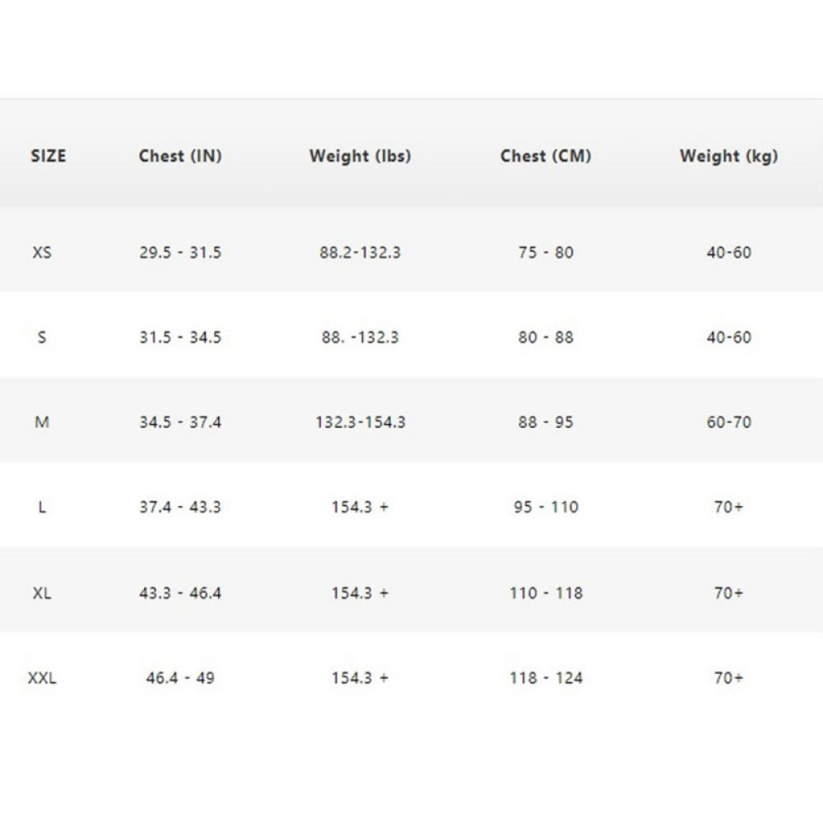The height and width of the screenshot is (823, 823).
Task: Select the Chest (CM) column header
Action: (546, 156)
